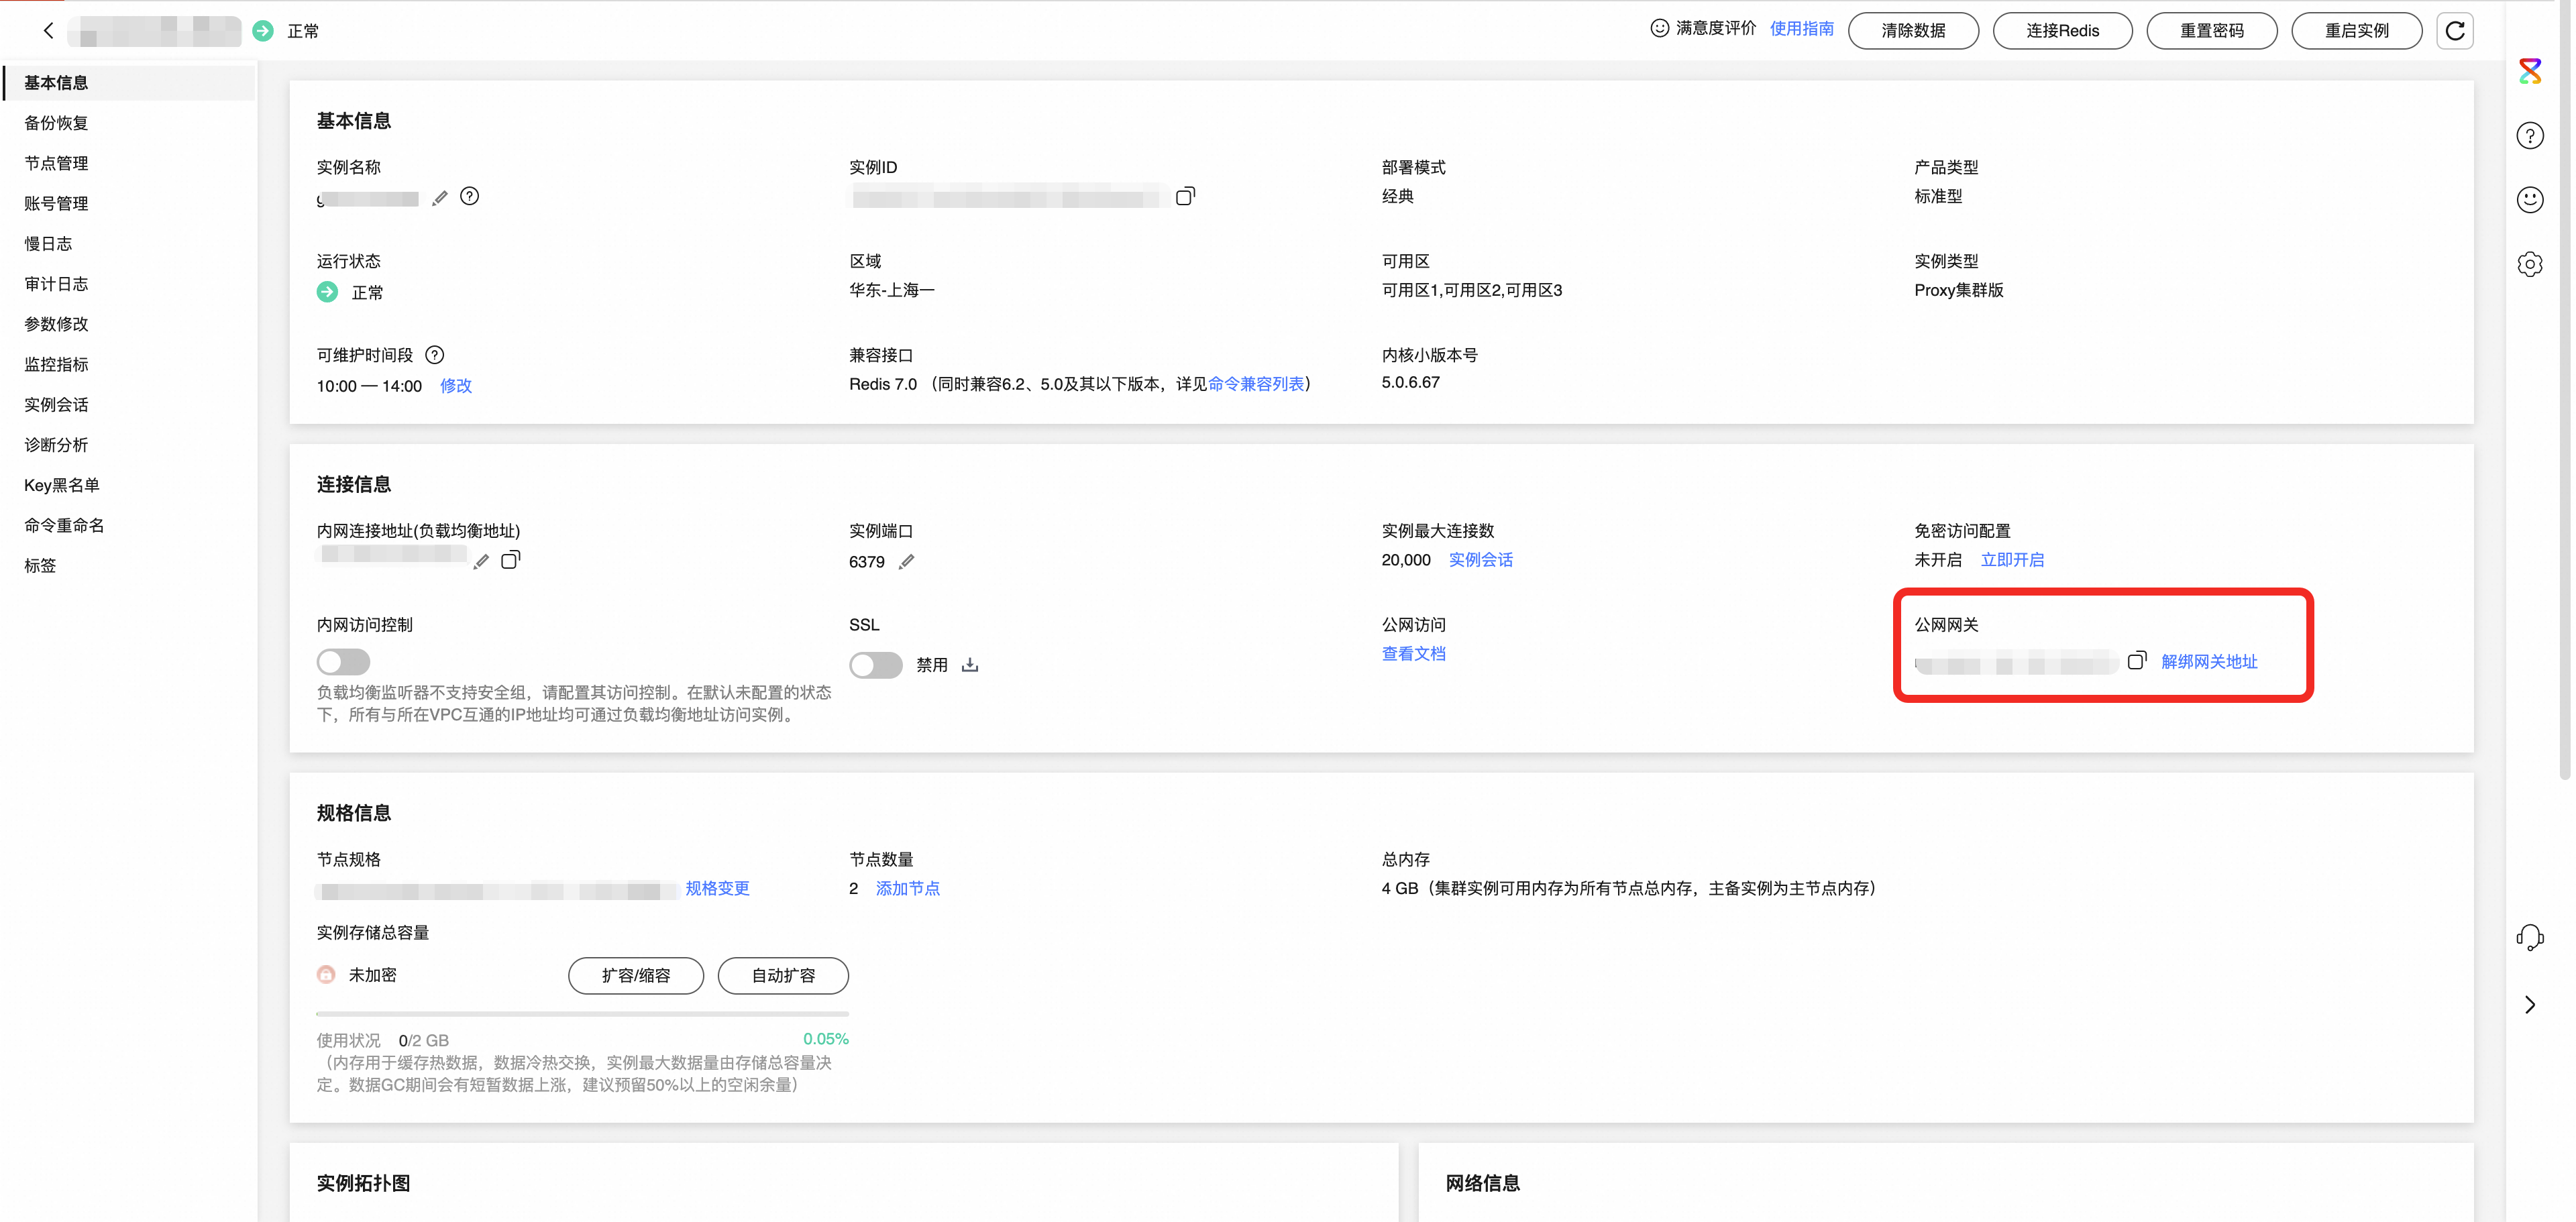This screenshot has height=1222, width=2576.
Task: Open the 备份恢复 sidebar menu
Action: [56, 123]
